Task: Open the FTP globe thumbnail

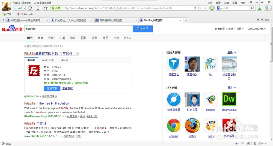Action: (x=210, y=64)
